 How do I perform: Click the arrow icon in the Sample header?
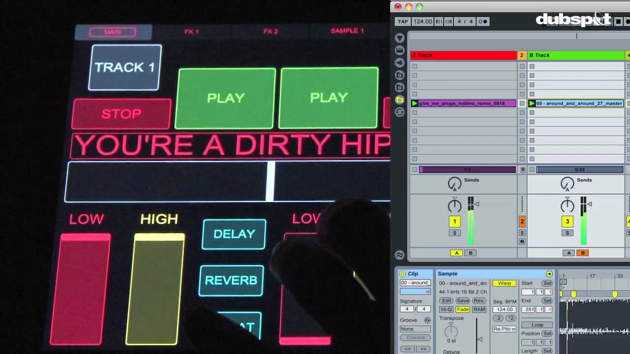click(x=549, y=274)
